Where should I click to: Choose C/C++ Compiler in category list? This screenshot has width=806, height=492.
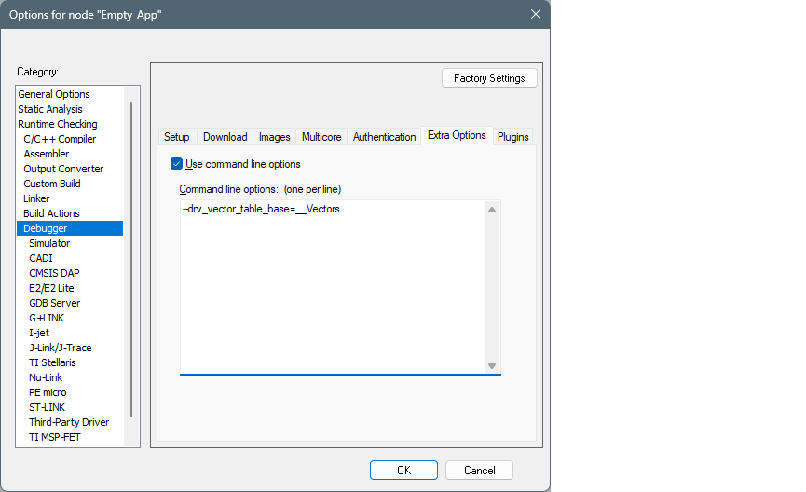tap(60, 139)
